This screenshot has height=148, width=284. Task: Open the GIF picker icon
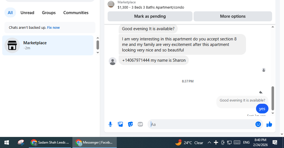pyautogui.click(x=140, y=124)
